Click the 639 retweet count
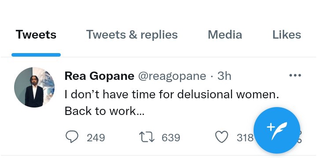 (x=171, y=138)
